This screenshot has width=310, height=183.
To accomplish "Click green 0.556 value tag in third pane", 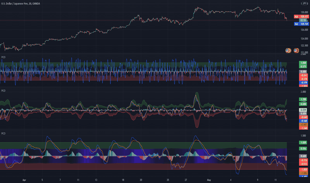I will 303,148.
